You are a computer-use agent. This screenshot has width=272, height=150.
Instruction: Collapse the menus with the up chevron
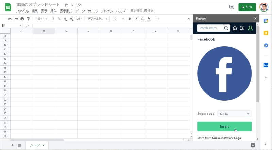pos(189,19)
